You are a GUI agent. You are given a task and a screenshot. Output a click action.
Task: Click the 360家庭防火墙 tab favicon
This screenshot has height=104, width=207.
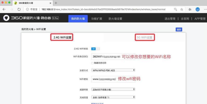coord(16,3)
